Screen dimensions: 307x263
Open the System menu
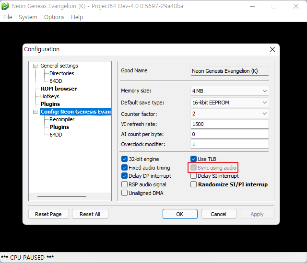point(28,17)
